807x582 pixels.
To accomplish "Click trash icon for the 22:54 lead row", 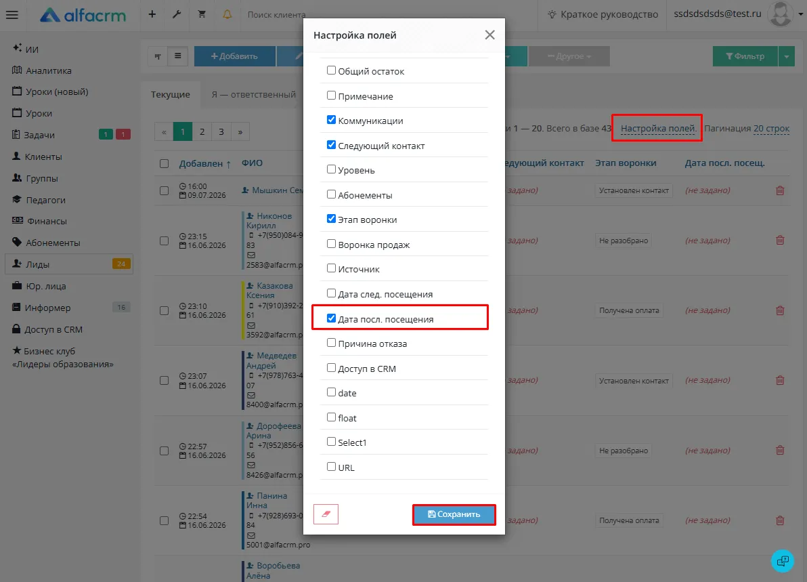I will click(780, 521).
